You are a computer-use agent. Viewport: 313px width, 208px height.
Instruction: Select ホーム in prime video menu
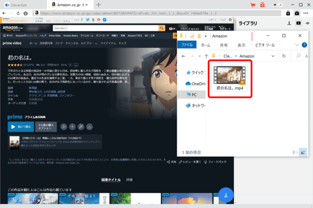33,43
